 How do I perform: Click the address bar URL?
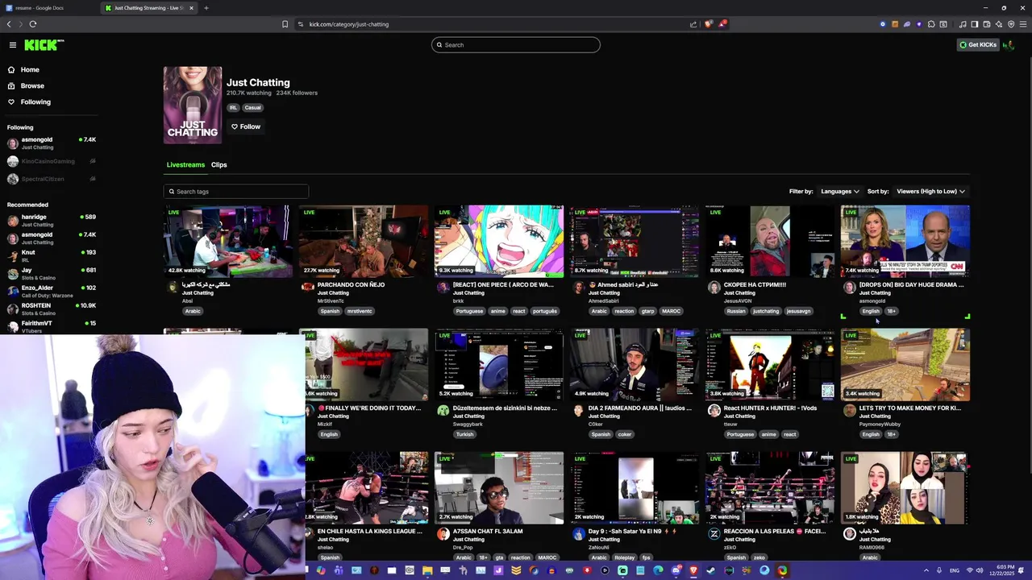(349, 24)
